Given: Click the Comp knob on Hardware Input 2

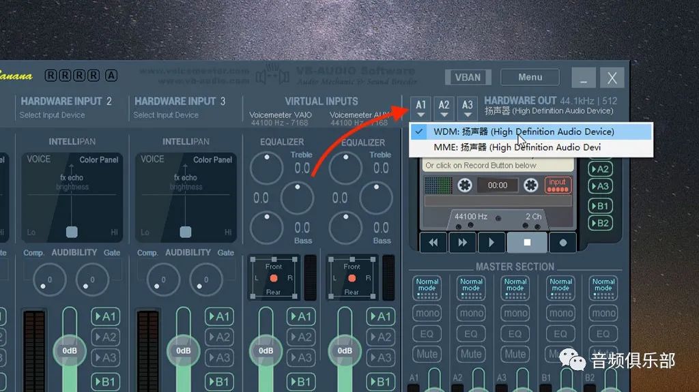Looking at the screenshot, I should 49,280.
